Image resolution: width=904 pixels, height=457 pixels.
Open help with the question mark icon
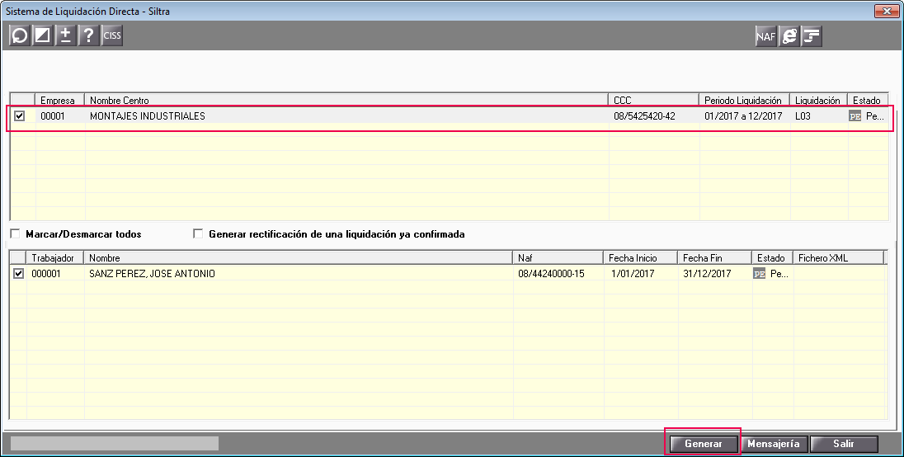point(88,35)
